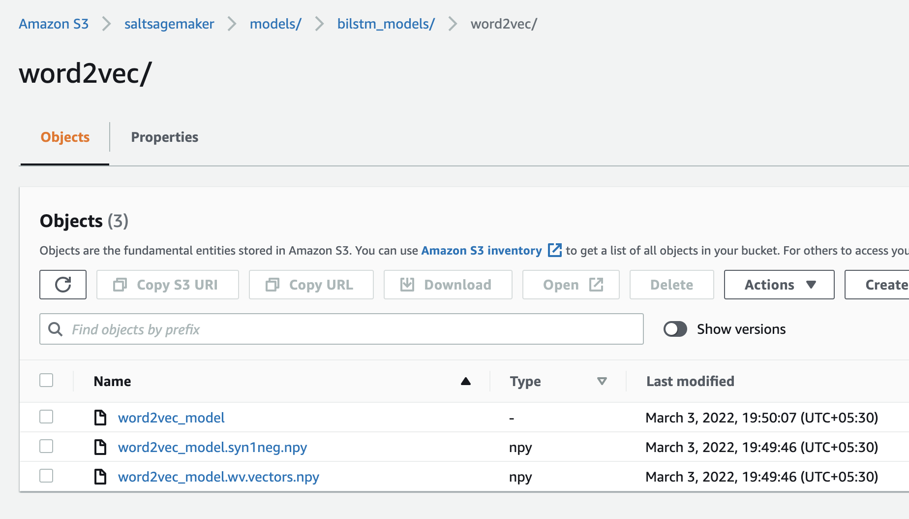
Task: Navigate to bilstm_models/ in the breadcrumb
Action: [x=386, y=24]
